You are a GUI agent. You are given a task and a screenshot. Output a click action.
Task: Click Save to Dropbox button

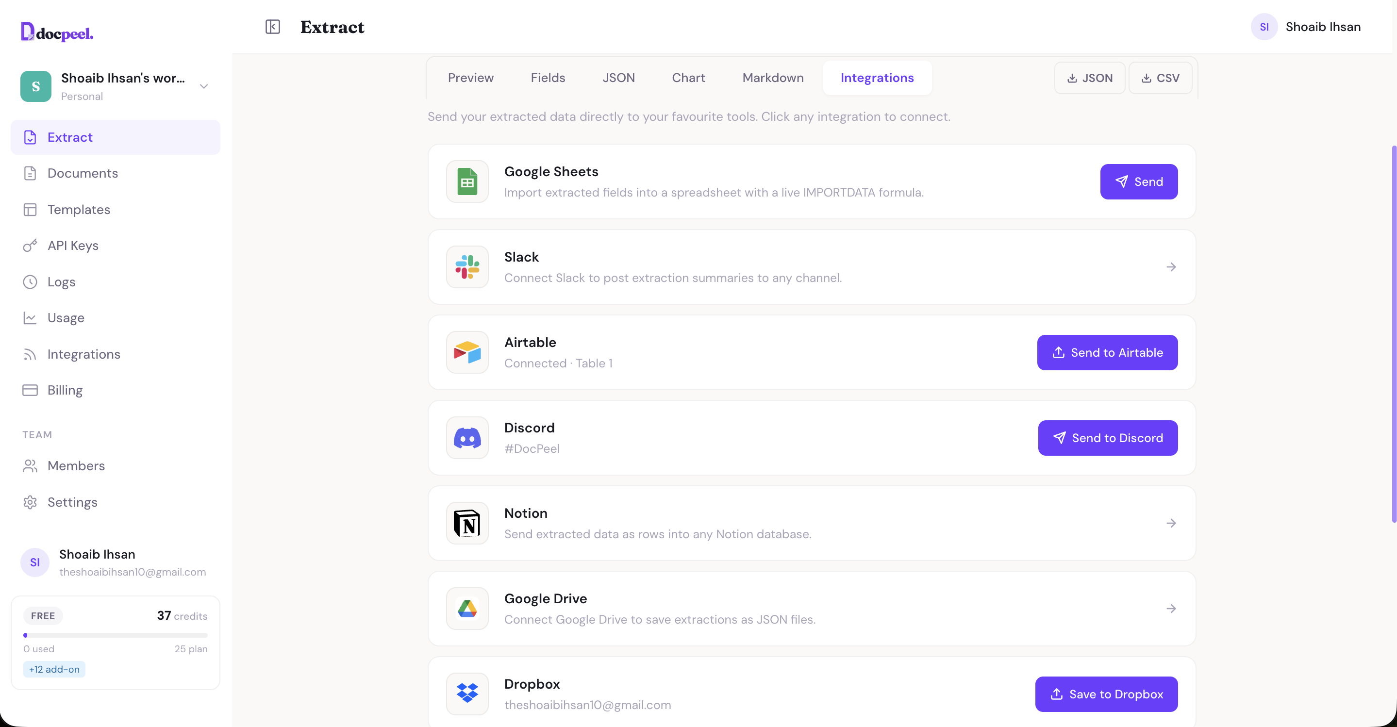(1106, 694)
